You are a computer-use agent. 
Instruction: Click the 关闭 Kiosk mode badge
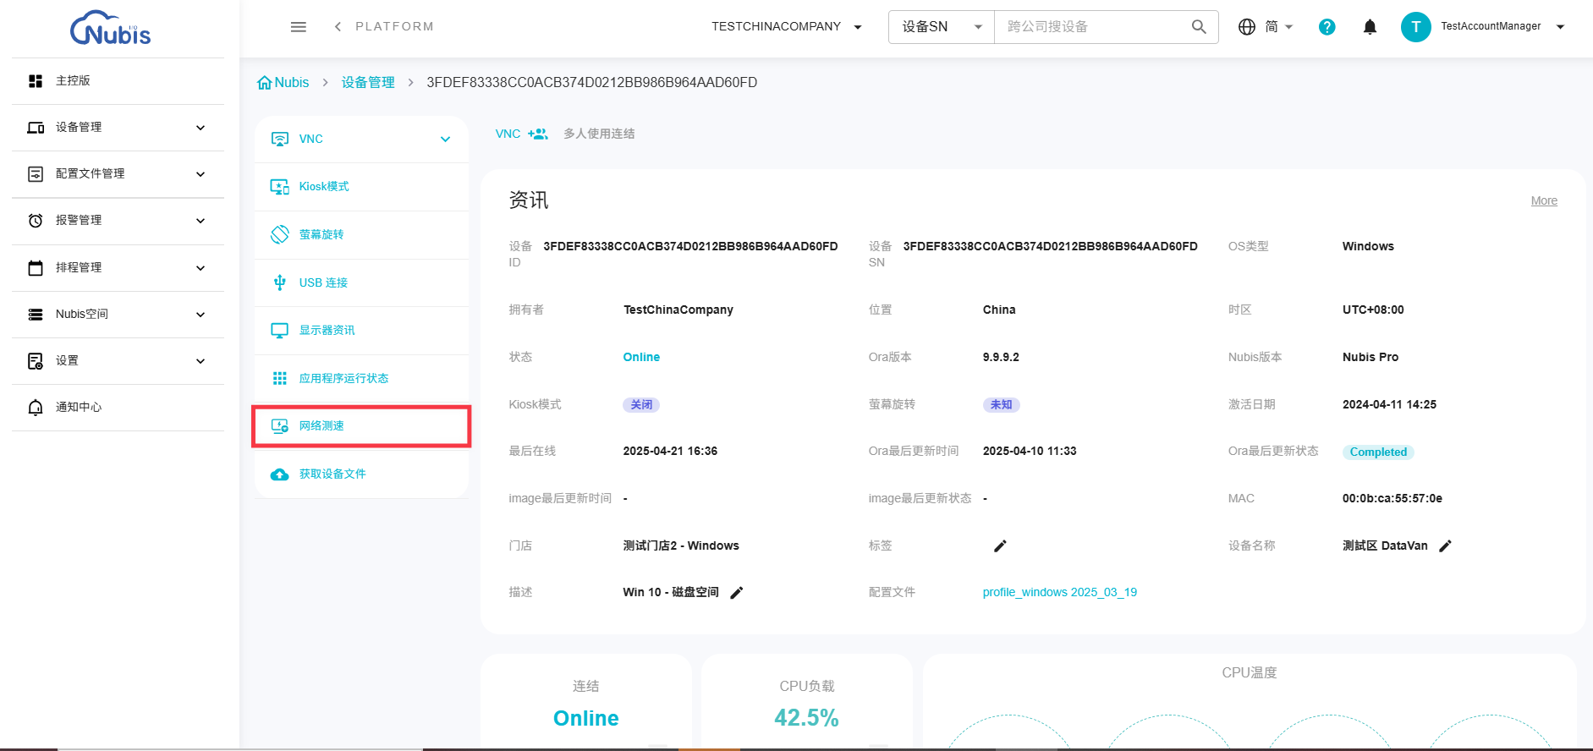[x=641, y=405]
